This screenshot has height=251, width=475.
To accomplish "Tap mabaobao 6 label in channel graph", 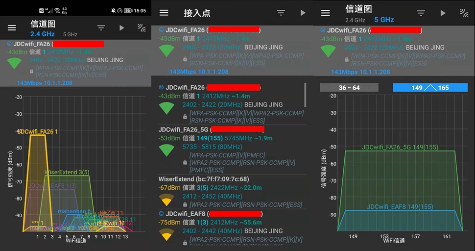I will click(x=74, y=211).
